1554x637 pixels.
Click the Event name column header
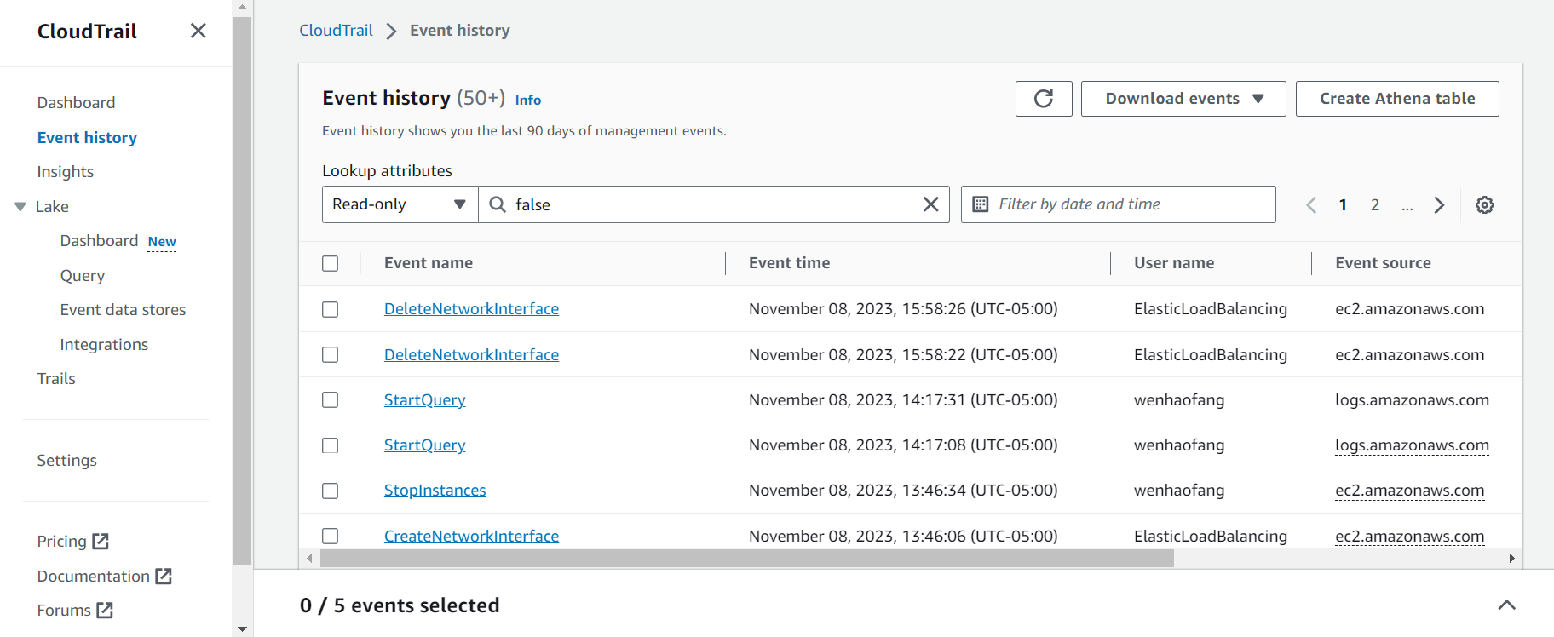click(x=429, y=263)
